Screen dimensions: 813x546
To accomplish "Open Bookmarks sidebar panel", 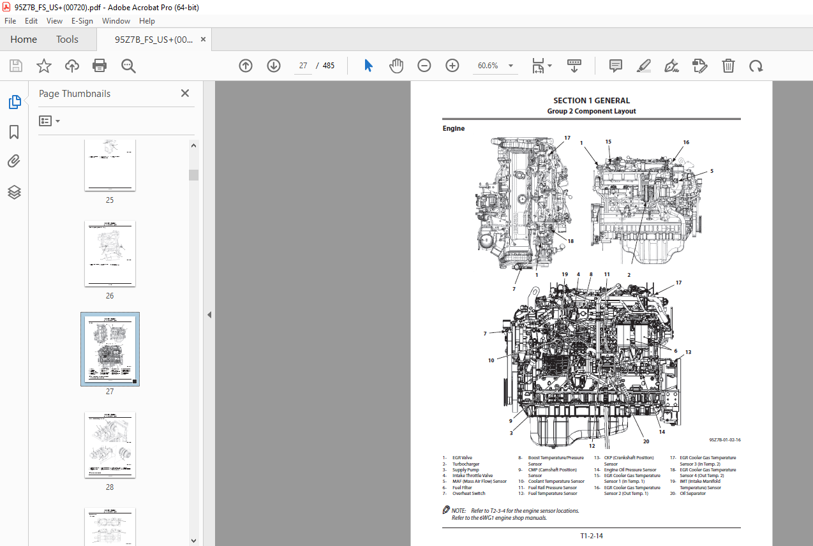I will click(14, 132).
